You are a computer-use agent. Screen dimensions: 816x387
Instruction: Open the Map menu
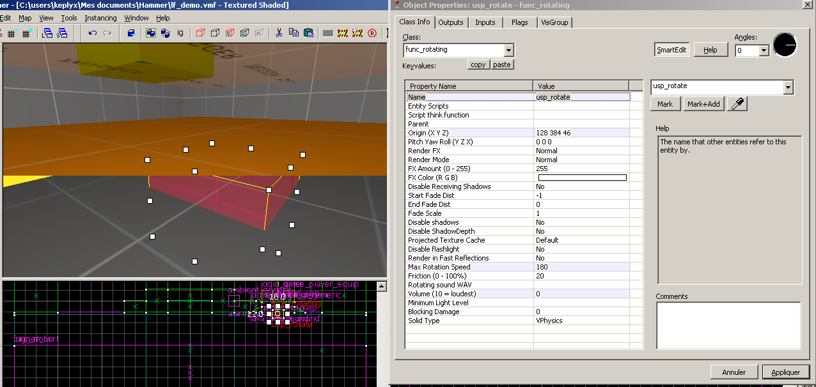click(25, 18)
